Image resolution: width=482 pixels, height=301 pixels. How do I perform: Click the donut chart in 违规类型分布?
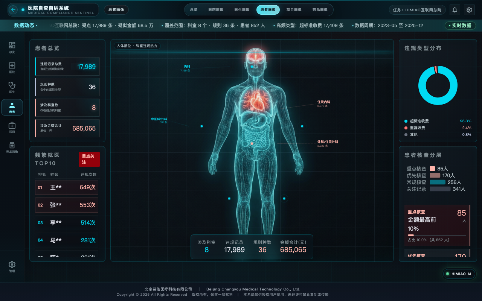click(438, 85)
